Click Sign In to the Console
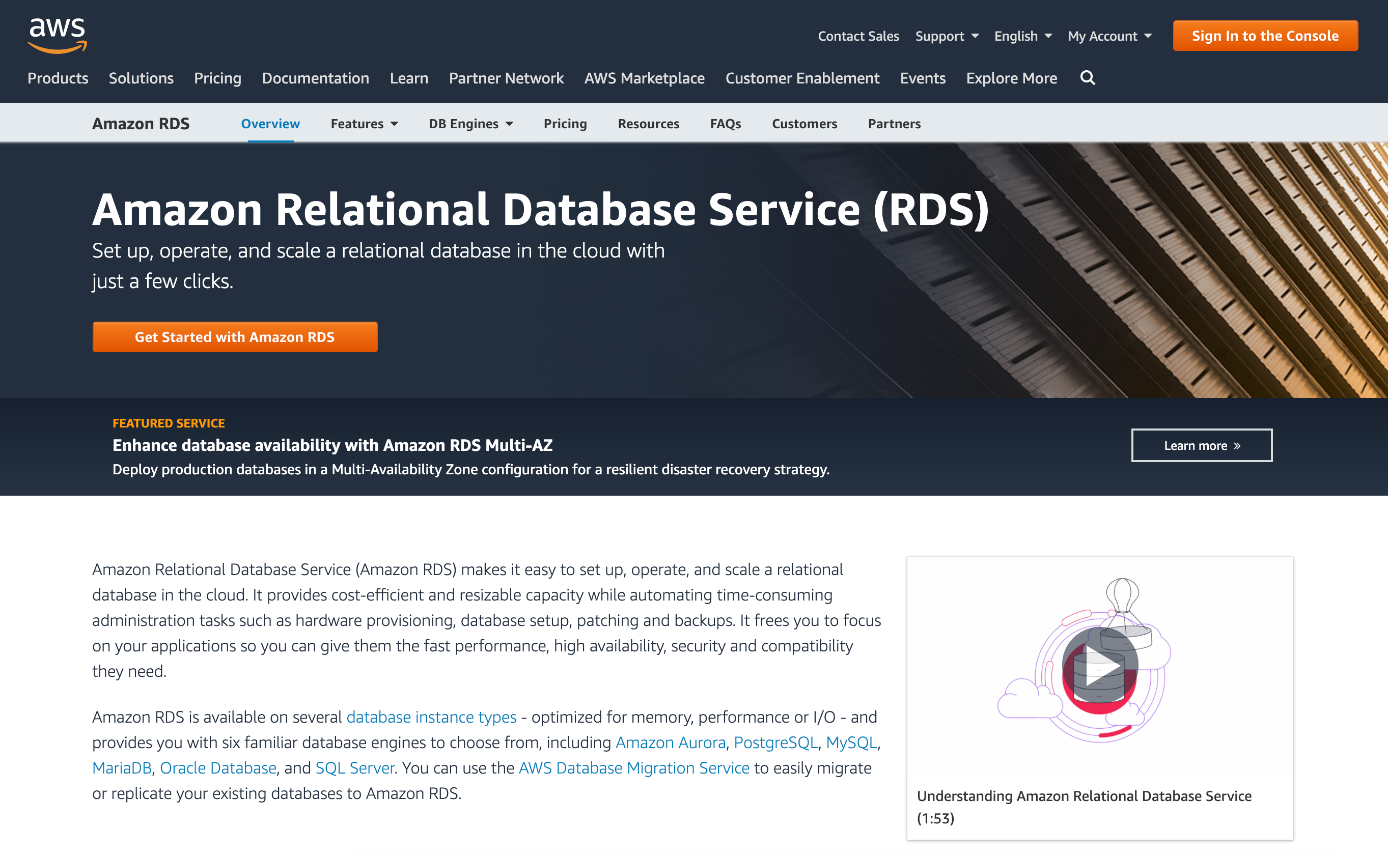This screenshot has width=1388, height=857. point(1265,36)
